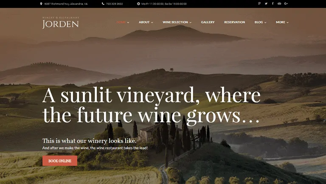
Task: Open the Wine Selection dropdown
Action: click(x=177, y=22)
